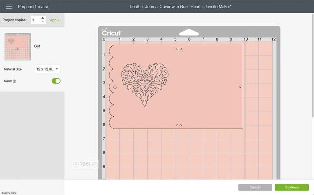Click the 75% zoom level text
Viewport: 314px width, 195px height.
[85, 165]
